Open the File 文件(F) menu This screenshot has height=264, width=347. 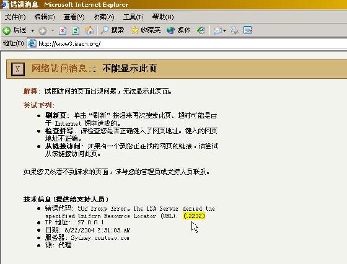(15, 17)
